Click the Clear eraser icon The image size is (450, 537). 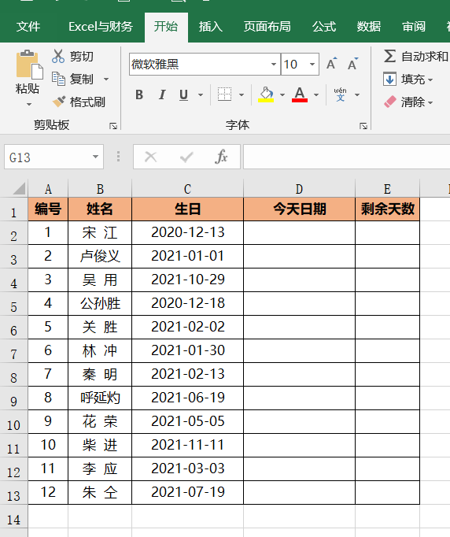(389, 102)
